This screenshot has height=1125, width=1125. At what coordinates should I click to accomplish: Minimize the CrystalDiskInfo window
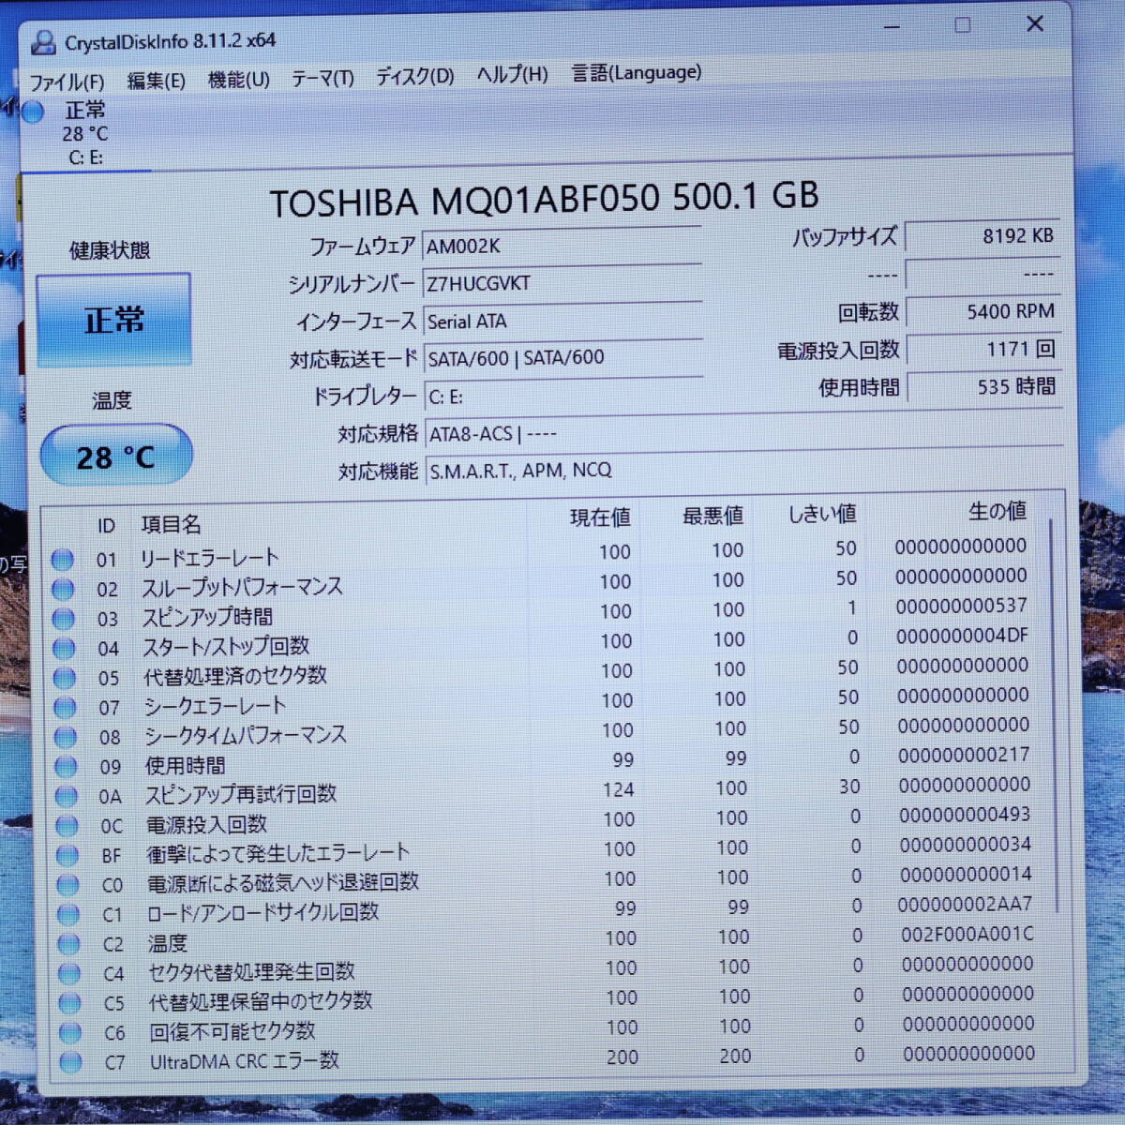[892, 26]
